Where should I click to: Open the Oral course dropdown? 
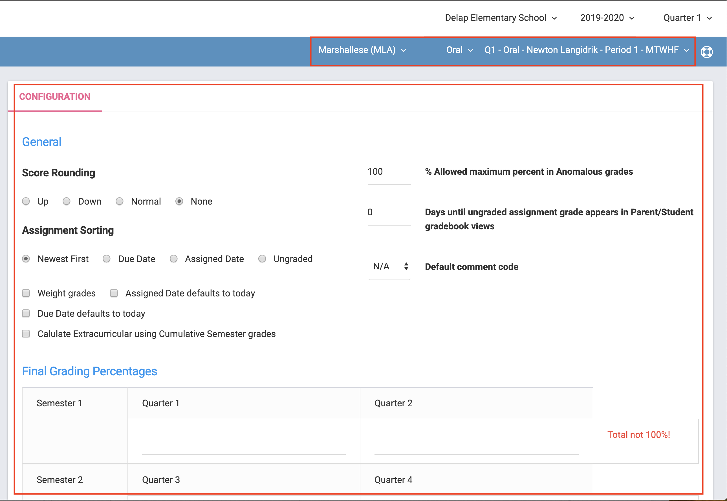(459, 50)
